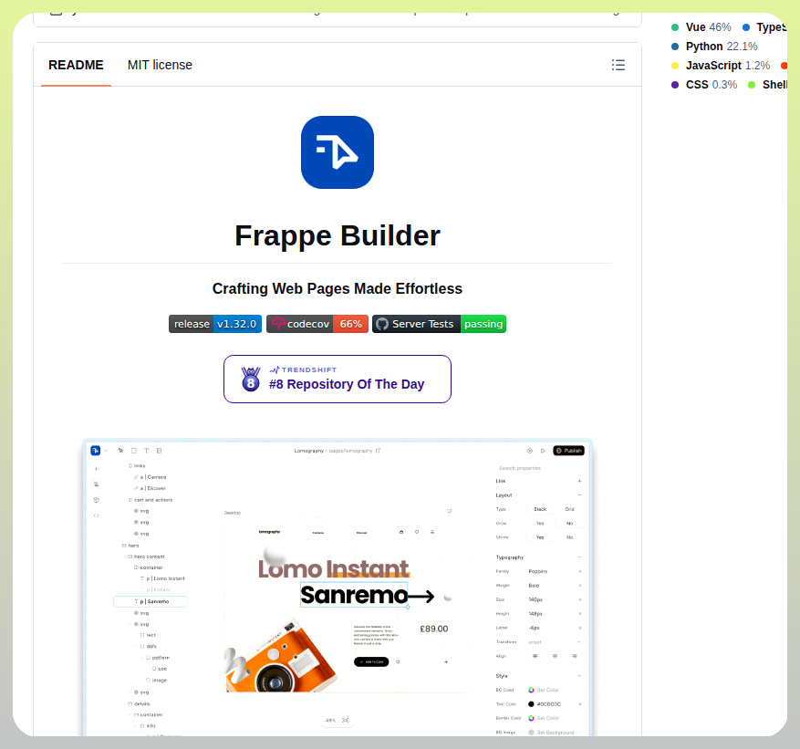The height and width of the screenshot is (749, 800).
Task: Open the Trendshift #8 Repository badge
Action: (x=338, y=380)
